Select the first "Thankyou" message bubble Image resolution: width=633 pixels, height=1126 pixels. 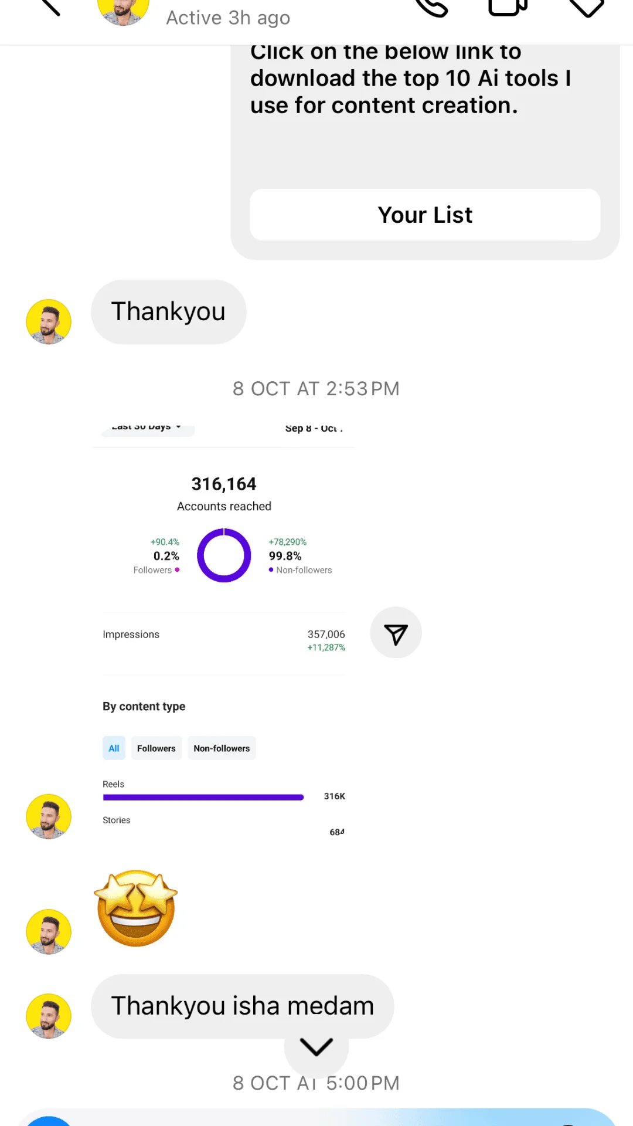click(168, 312)
